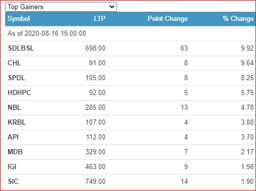Click the Point Change column header
Screen dimensions: 256x191
[x=168, y=18]
